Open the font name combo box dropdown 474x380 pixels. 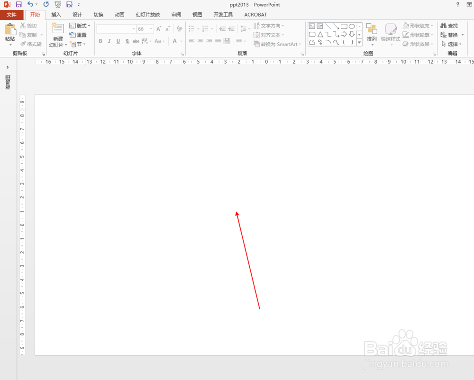coord(134,29)
